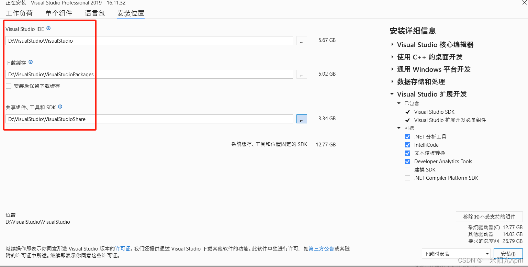Uncheck .NET 分析工具 option
This screenshot has width=528, height=267.
[x=407, y=137]
